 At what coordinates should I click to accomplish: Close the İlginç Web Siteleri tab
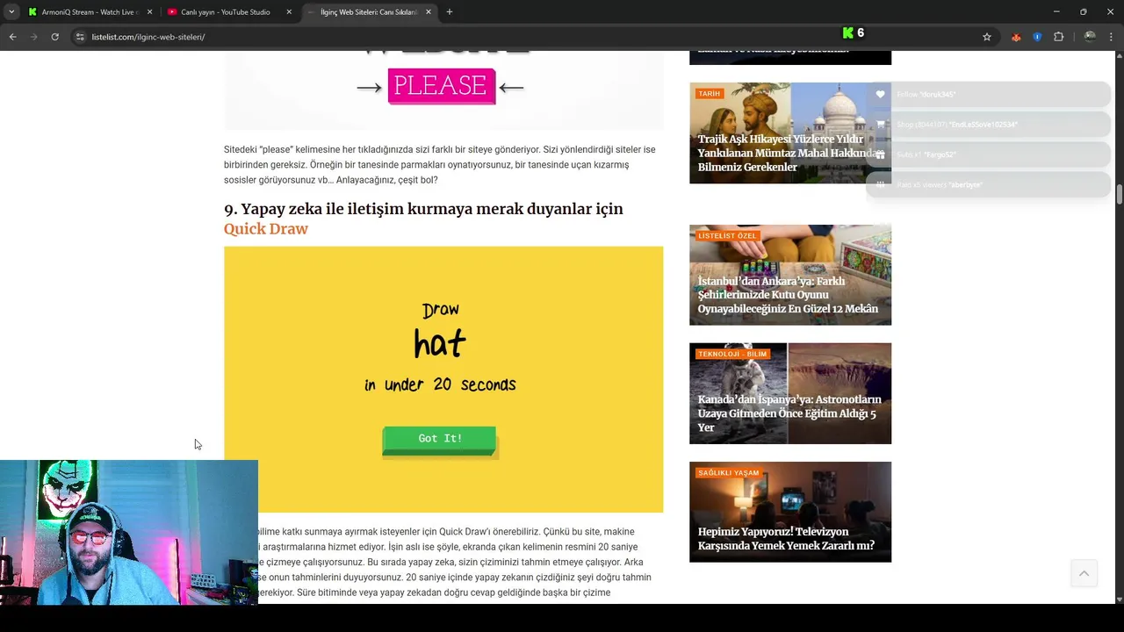pos(429,12)
